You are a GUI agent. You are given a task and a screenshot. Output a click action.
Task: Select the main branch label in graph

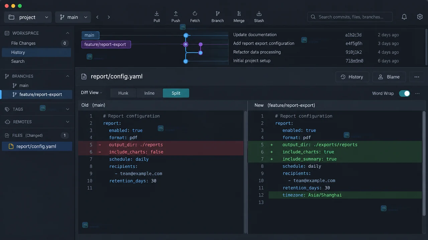[x=90, y=35]
